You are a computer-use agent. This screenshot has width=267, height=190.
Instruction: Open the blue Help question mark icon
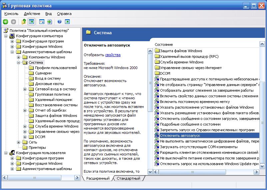[59, 22]
